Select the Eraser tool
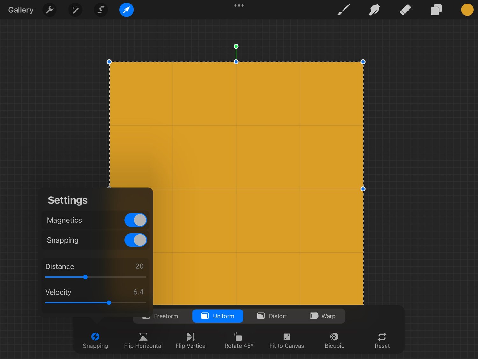The width and height of the screenshot is (478, 359). tap(405, 10)
